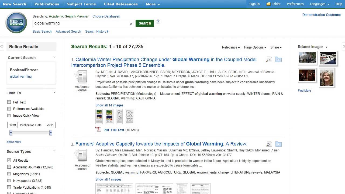Image resolution: width=345 pixels, height=194 pixels.
Task: Collapse the Limit To section
Action: [54, 92]
